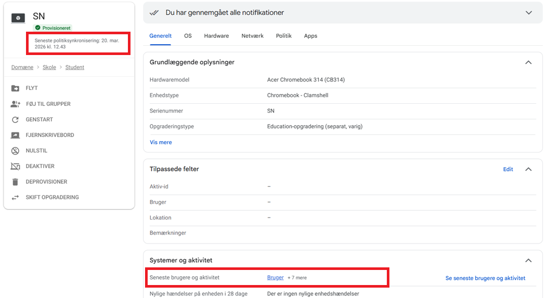548x298 pixels.
Task: Click Edit in Tilpassede felter
Action: click(x=508, y=169)
